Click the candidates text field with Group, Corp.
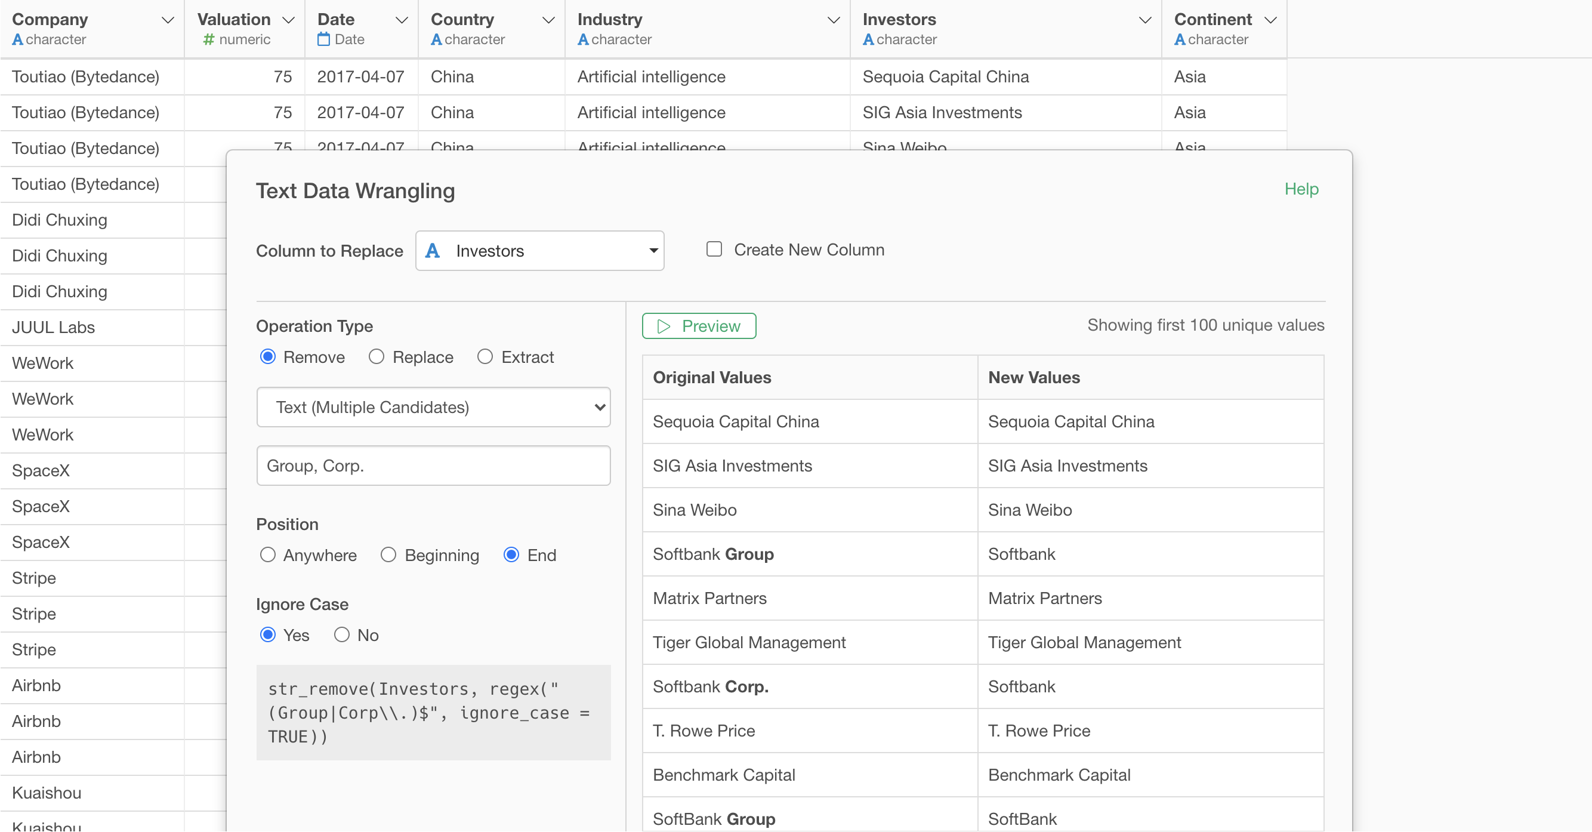Viewport: 1592px width, 832px height. click(x=433, y=466)
